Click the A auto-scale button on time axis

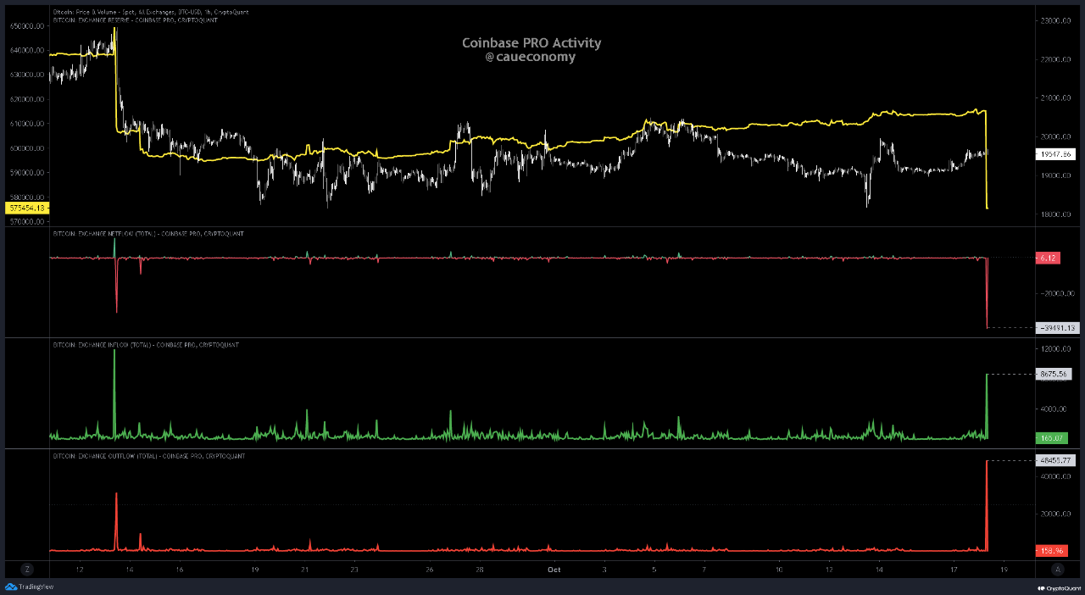pyautogui.click(x=1057, y=570)
